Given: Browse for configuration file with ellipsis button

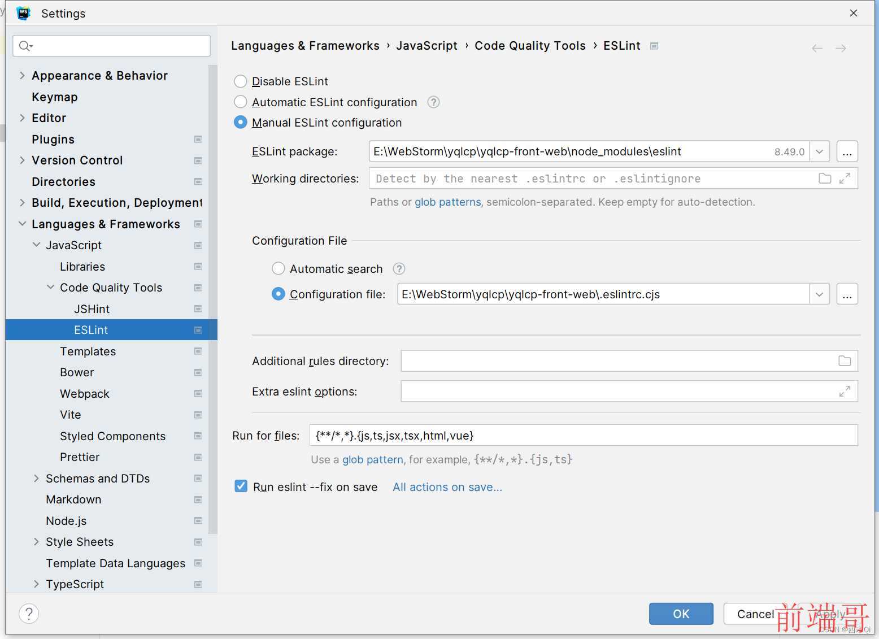Looking at the screenshot, I should click(847, 294).
